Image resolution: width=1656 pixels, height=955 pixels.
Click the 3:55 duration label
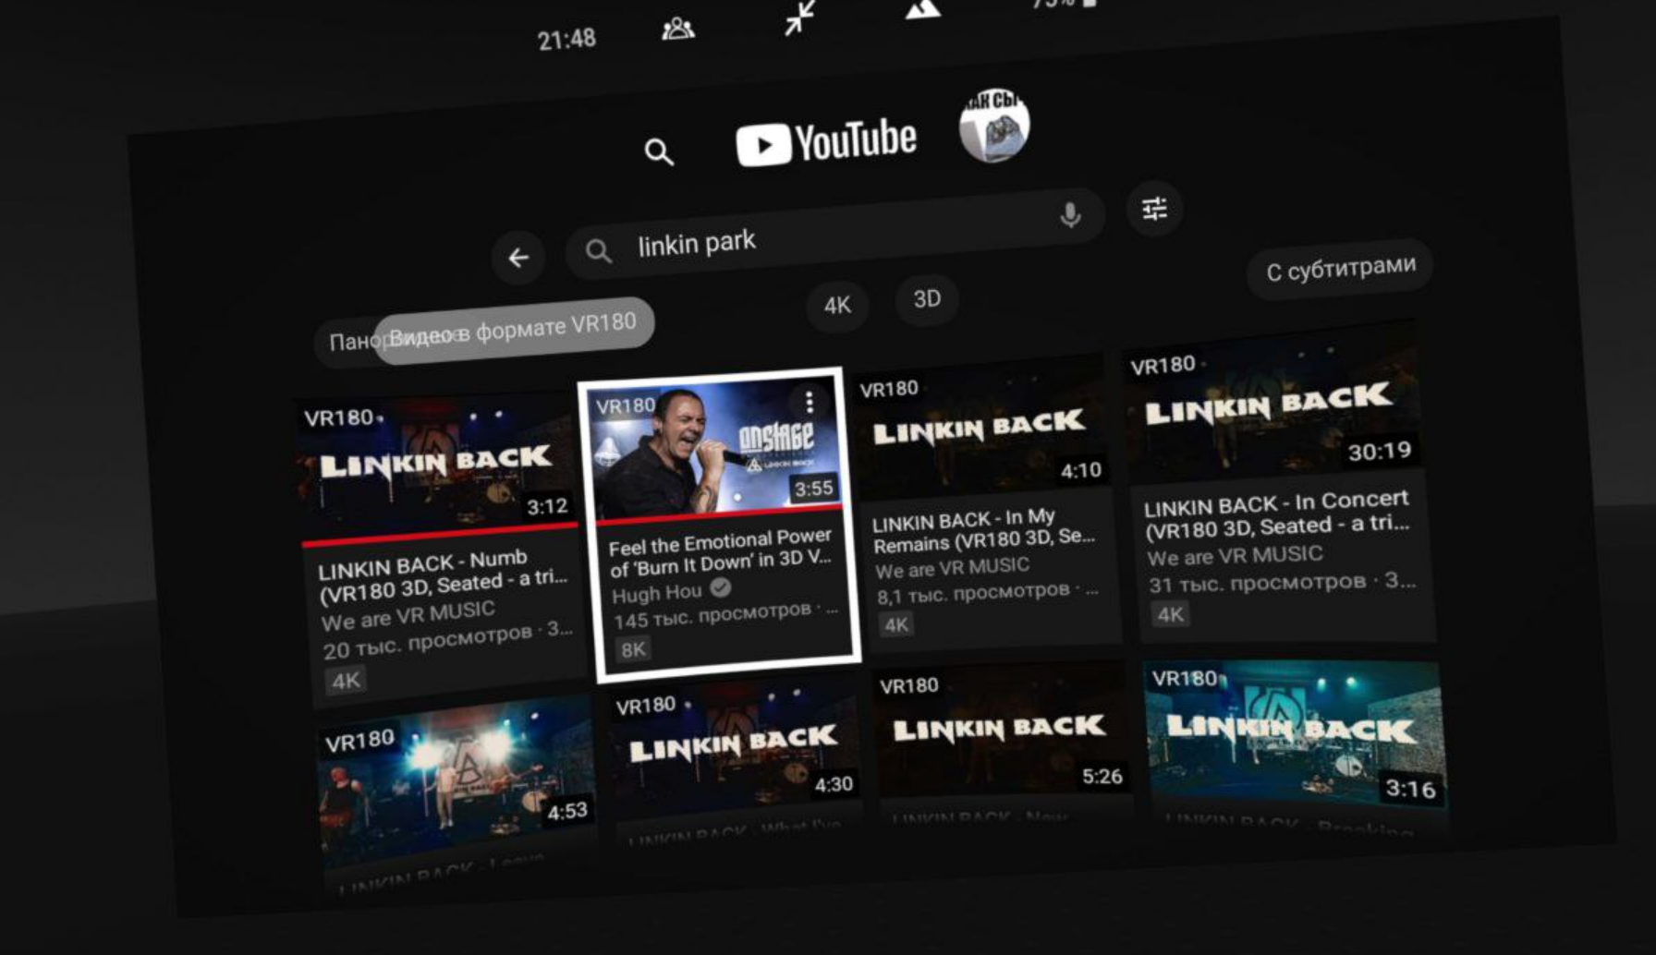point(813,489)
